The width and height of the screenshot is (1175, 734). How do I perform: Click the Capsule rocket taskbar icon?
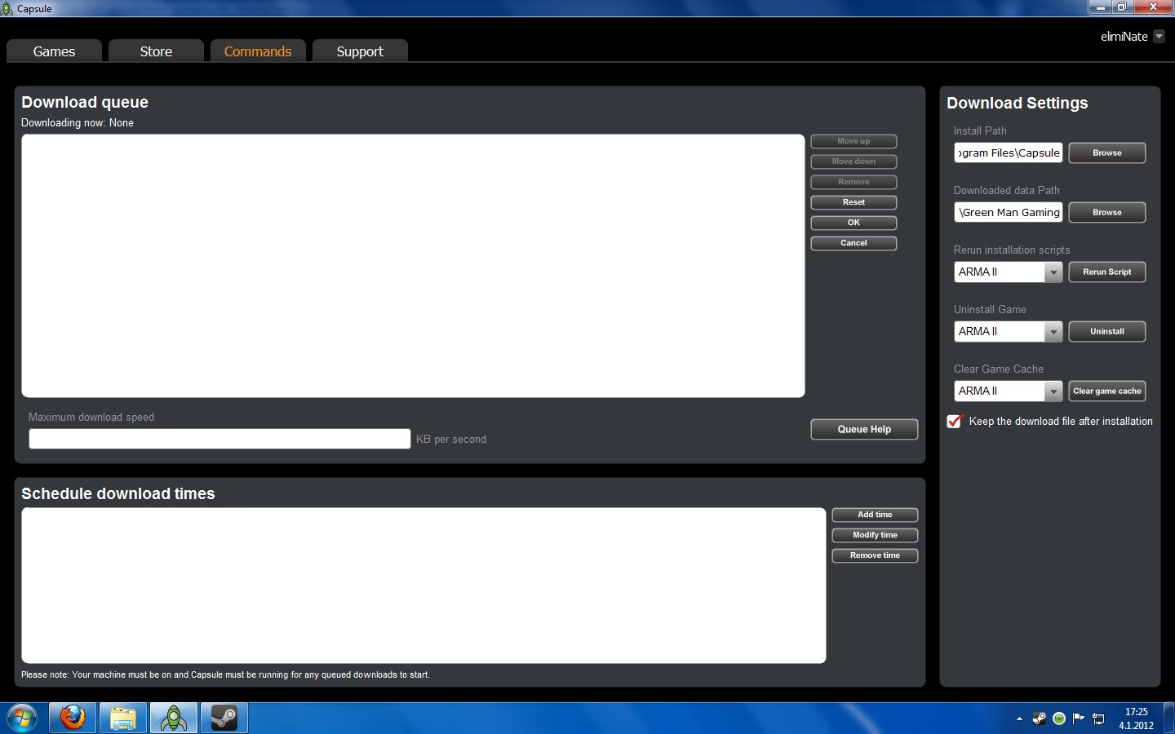[x=174, y=718]
